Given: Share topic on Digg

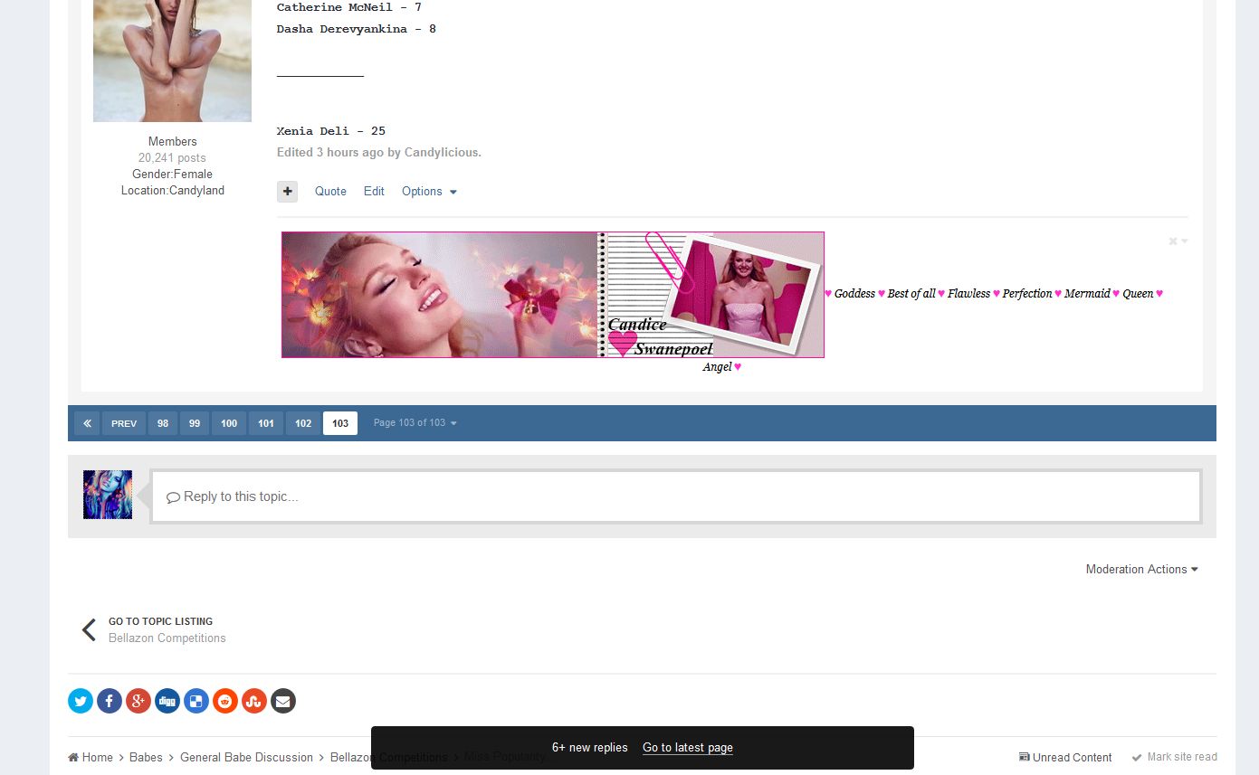Looking at the screenshot, I should tap(167, 701).
